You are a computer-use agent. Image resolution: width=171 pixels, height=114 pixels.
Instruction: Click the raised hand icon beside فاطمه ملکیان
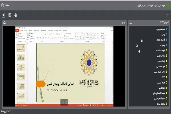(142, 41)
